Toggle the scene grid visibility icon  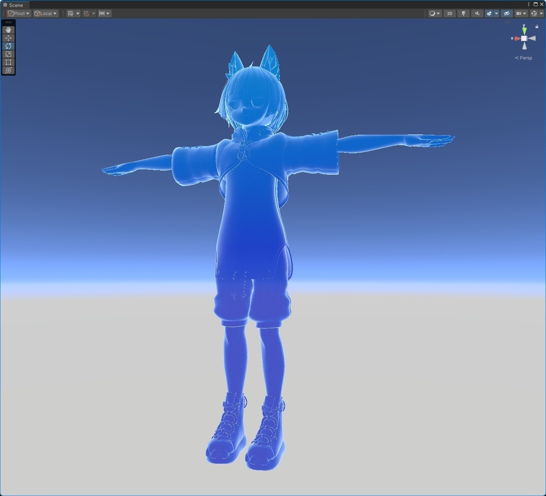pos(71,13)
